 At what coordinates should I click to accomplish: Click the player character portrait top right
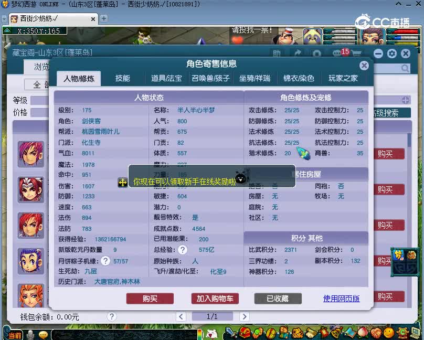tap(373, 37)
